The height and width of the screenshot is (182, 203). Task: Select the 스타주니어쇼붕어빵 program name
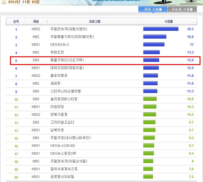[66, 91]
